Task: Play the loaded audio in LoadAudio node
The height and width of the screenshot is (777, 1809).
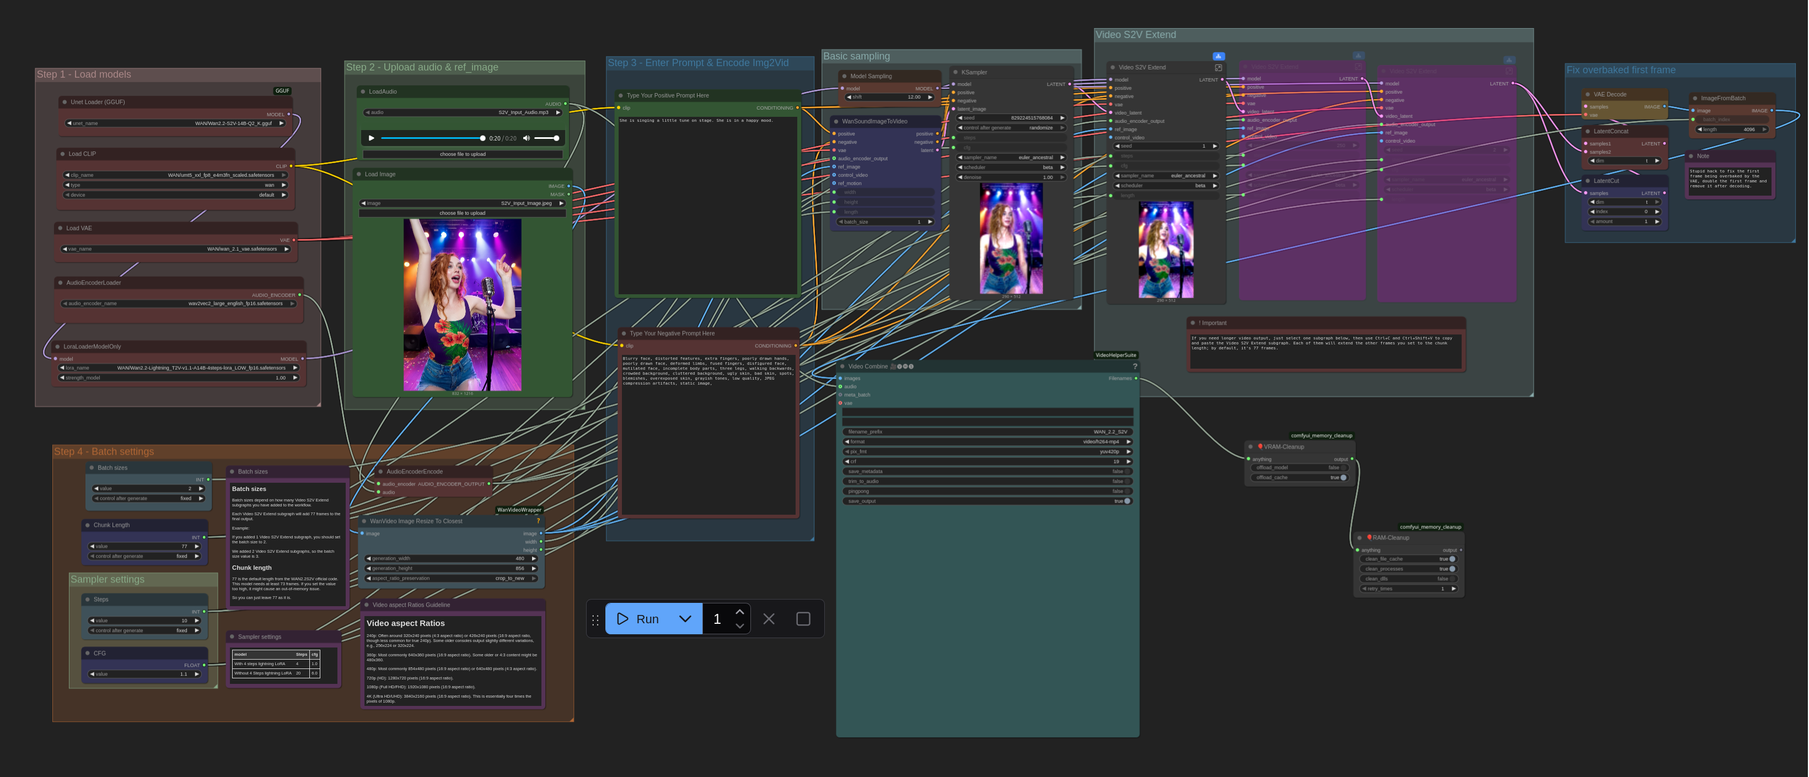Action: (x=372, y=138)
